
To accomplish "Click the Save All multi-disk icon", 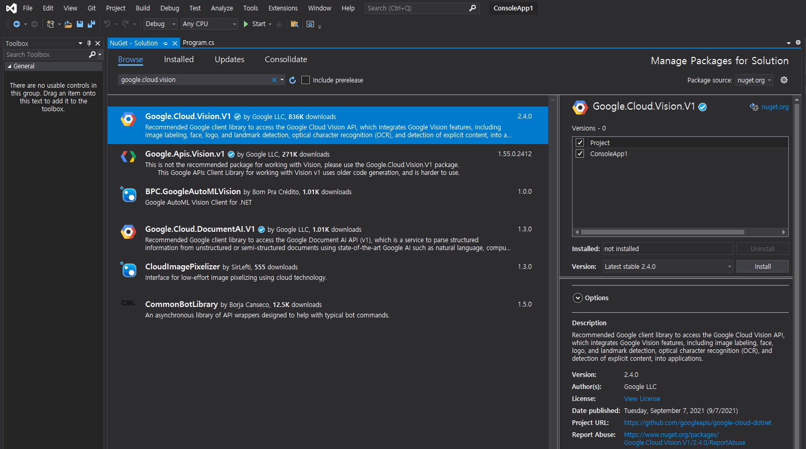I will click(91, 24).
